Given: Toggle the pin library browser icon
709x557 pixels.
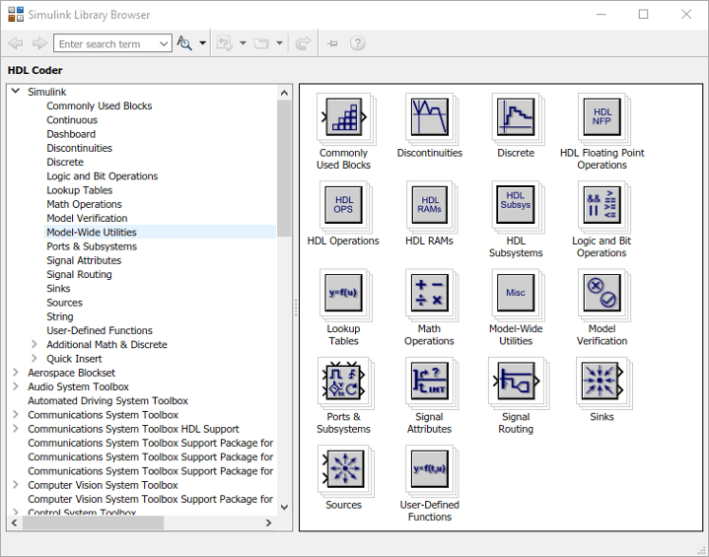Looking at the screenshot, I should [332, 43].
